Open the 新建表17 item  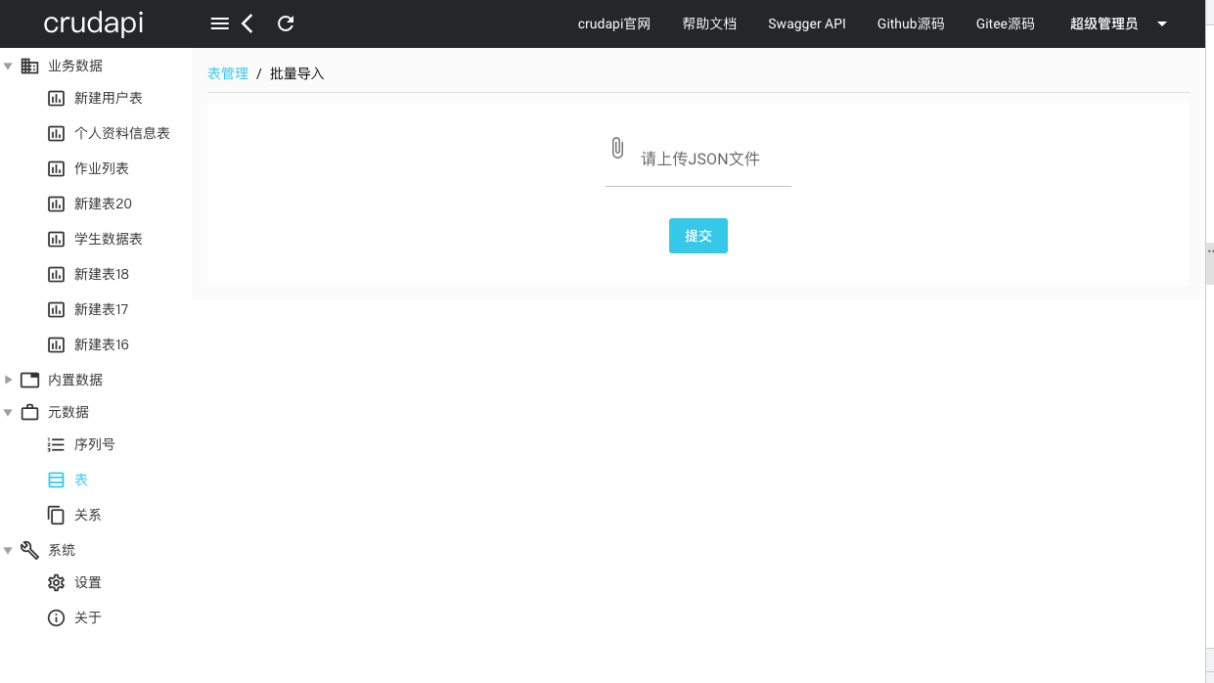(x=102, y=309)
